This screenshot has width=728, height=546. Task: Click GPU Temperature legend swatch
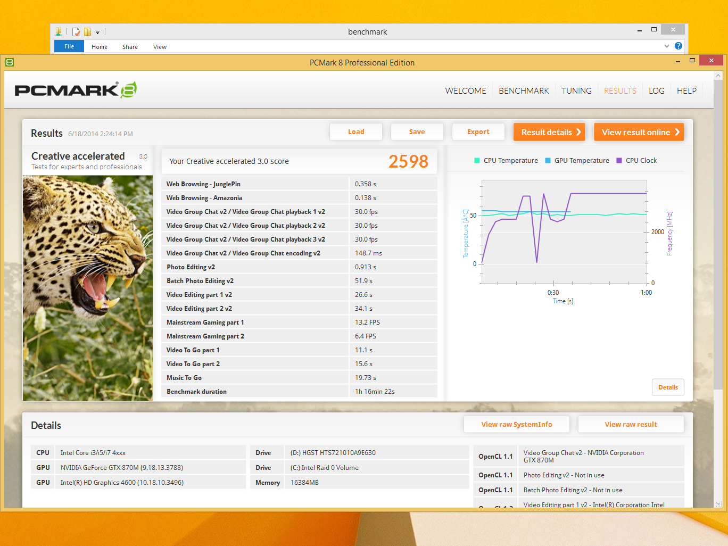pyautogui.click(x=548, y=160)
